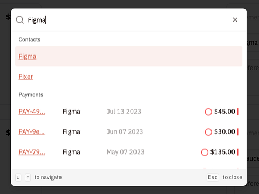Viewport: 259px width, 194px height.
Task: Open payment PAY-9e... link
Action: tap(32, 132)
